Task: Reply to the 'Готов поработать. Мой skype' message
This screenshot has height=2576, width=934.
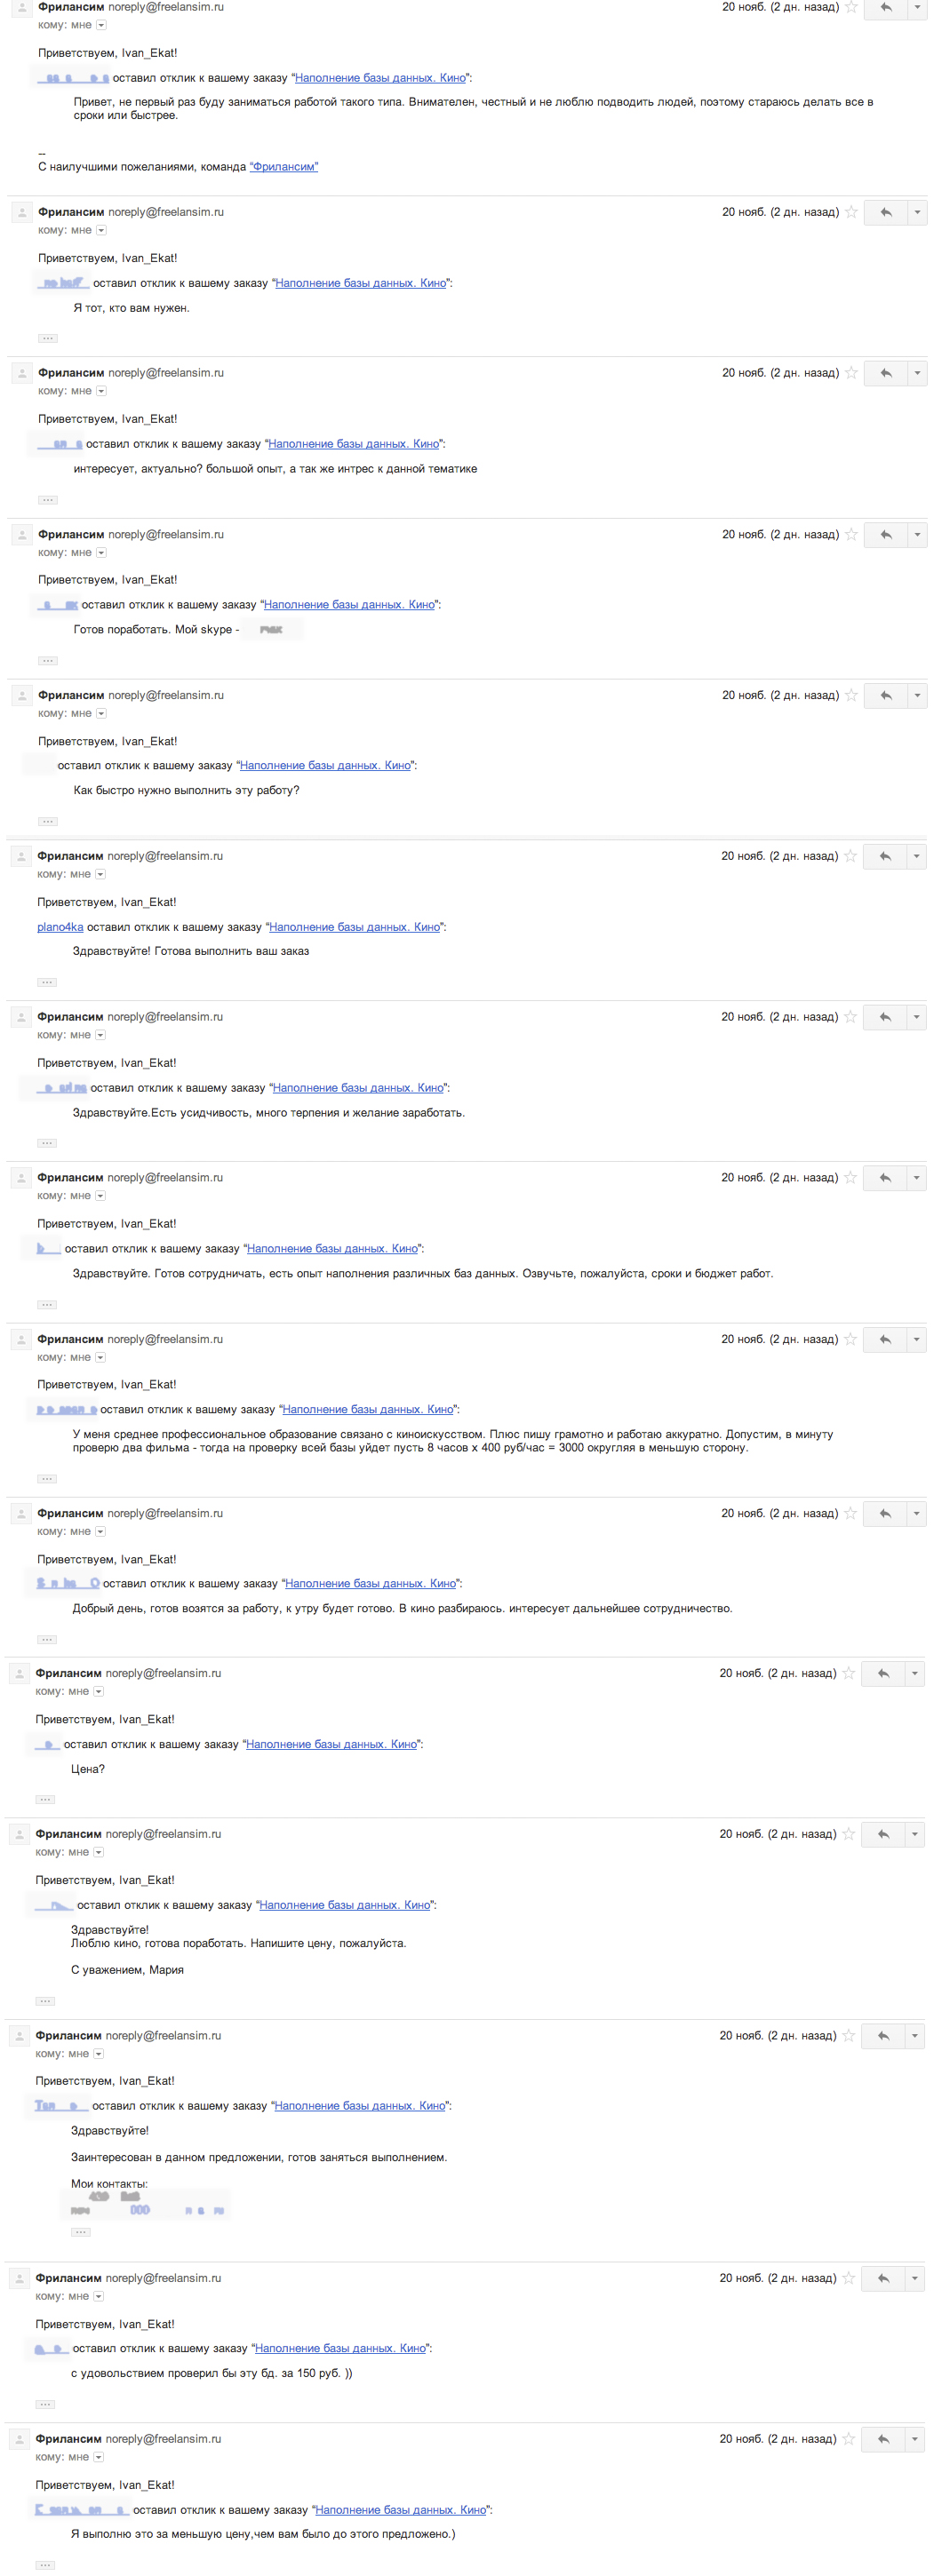Action: coord(885,535)
